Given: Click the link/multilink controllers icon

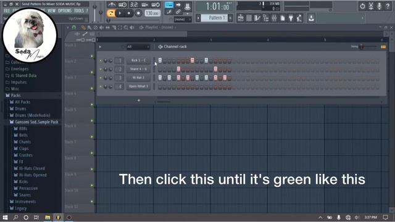Looking at the screenshot, I should click(178, 12).
